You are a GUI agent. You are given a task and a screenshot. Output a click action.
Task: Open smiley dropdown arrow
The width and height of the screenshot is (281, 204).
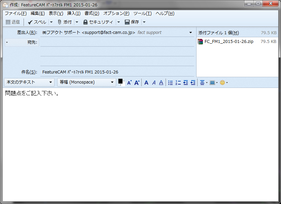click(227, 83)
